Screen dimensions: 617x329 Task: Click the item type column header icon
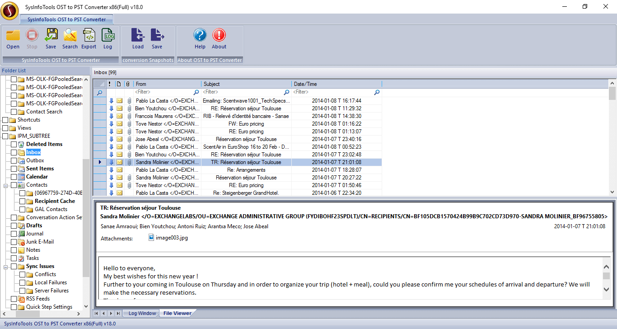[119, 84]
